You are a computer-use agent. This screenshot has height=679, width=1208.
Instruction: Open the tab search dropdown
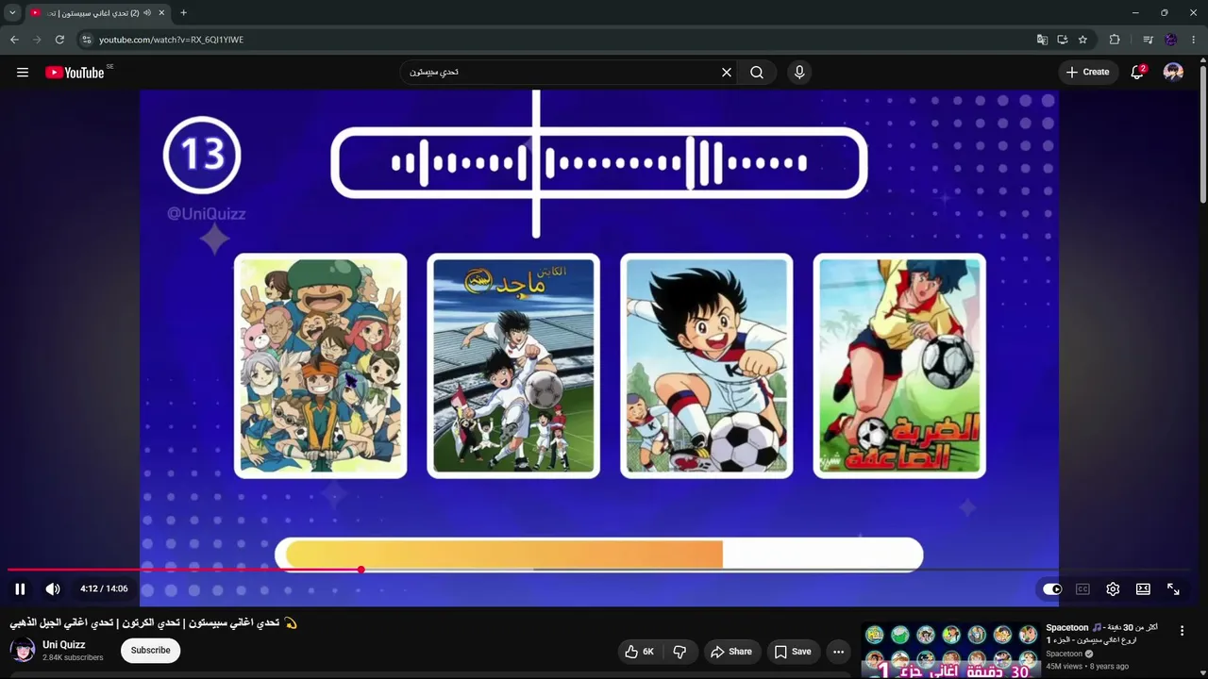click(12, 13)
